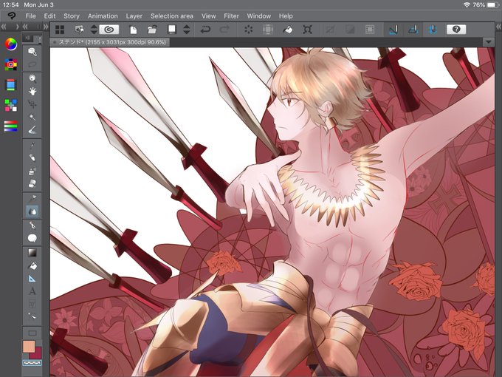
Task: Open the View menu
Action: (x=208, y=16)
